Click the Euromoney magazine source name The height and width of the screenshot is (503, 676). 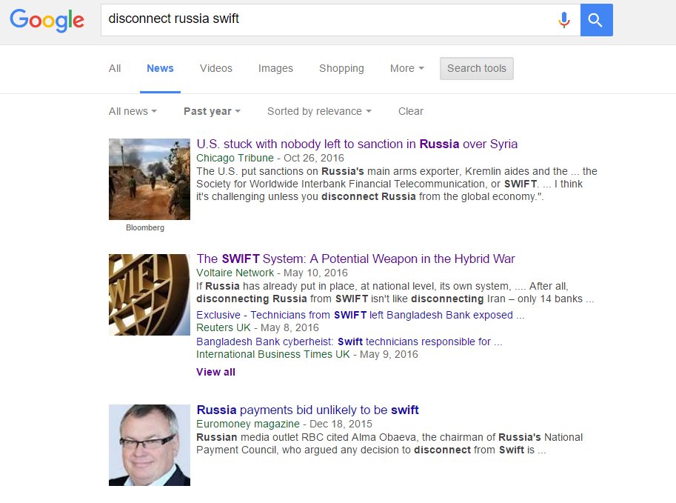coord(248,424)
